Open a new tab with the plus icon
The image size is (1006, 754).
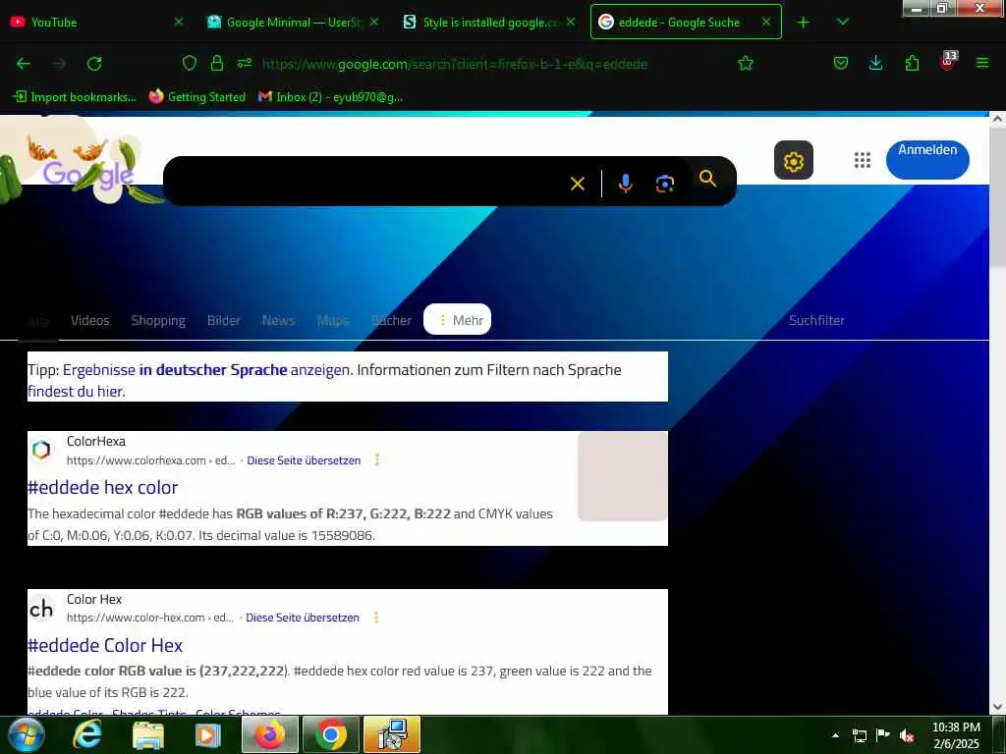click(x=803, y=23)
